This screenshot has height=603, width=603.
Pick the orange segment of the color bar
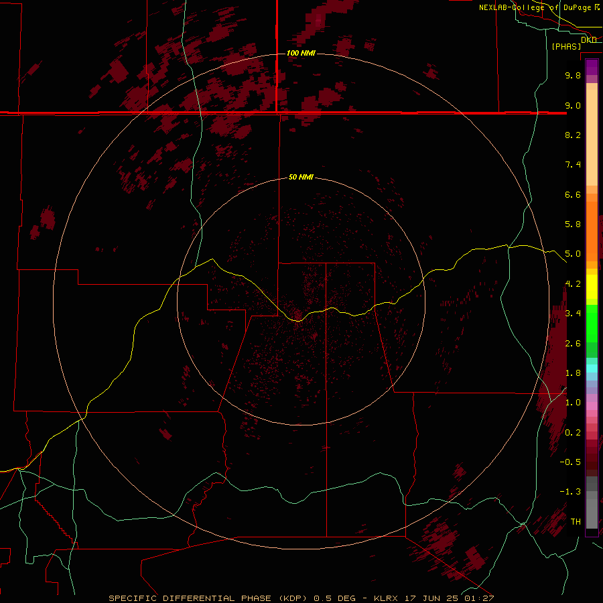click(592, 232)
